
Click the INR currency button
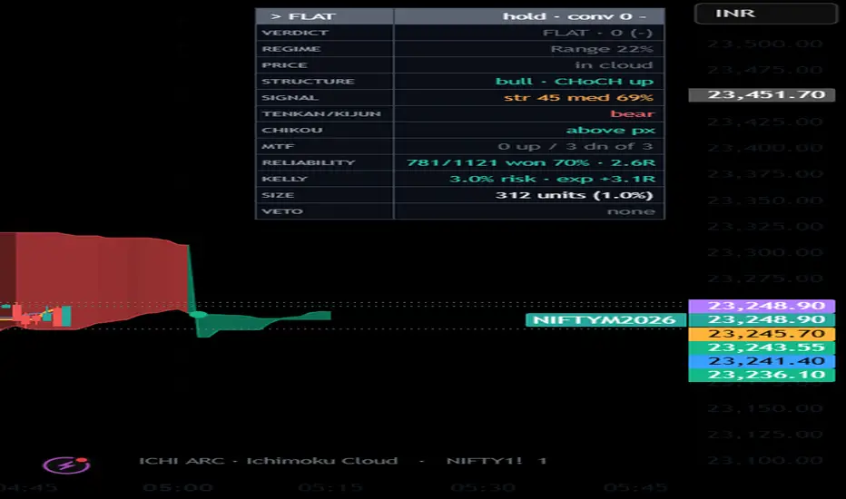pyautogui.click(x=765, y=14)
